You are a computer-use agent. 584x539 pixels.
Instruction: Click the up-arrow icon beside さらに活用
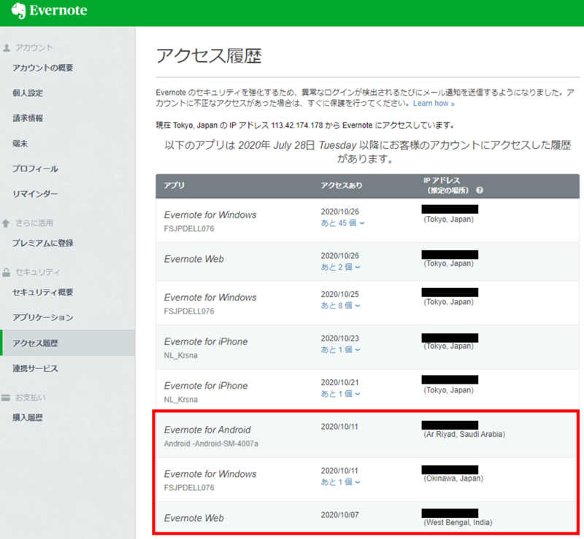(6, 223)
